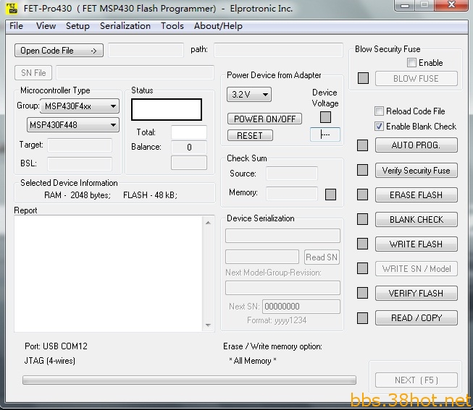Click the Device Voltage indicator square
The width and height of the screenshot is (473, 410).
pyautogui.click(x=325, y=117)
